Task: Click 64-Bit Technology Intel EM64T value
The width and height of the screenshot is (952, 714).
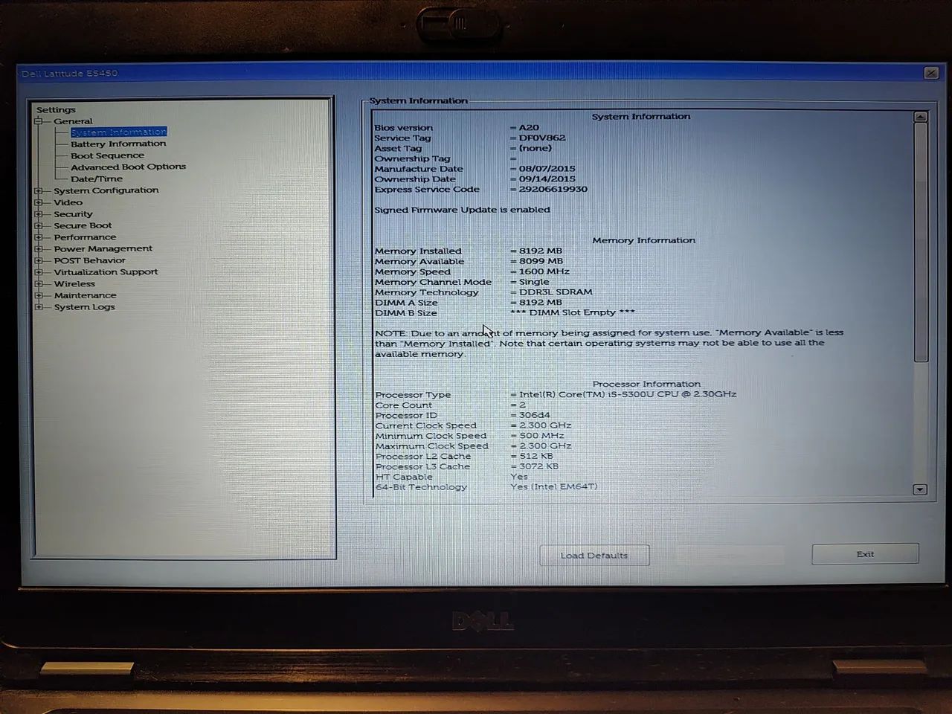Action: click(x=553, y=486)
